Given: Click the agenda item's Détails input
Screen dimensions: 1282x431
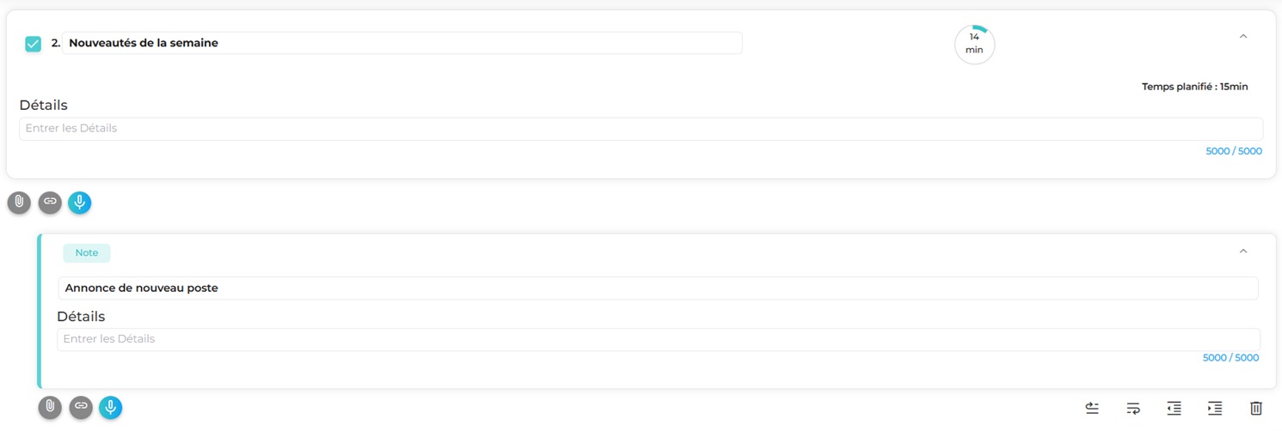Looking at the screenshot, I should point(641,129).
